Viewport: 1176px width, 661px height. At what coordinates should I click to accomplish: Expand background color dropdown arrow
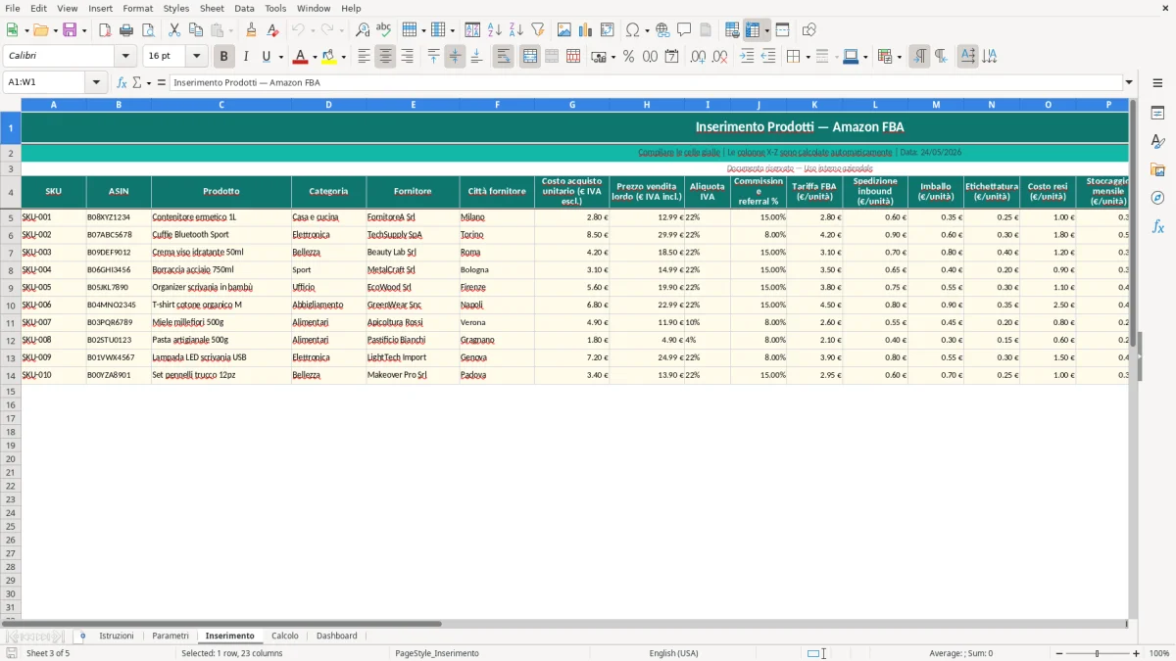[x=343, y=57]
